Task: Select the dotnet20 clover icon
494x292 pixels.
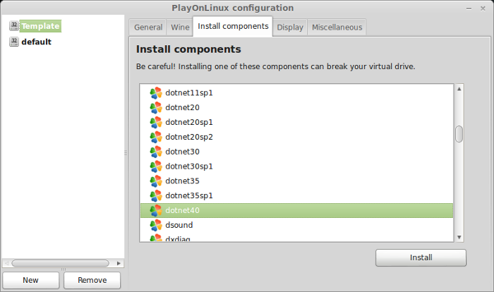Action: 156,108
